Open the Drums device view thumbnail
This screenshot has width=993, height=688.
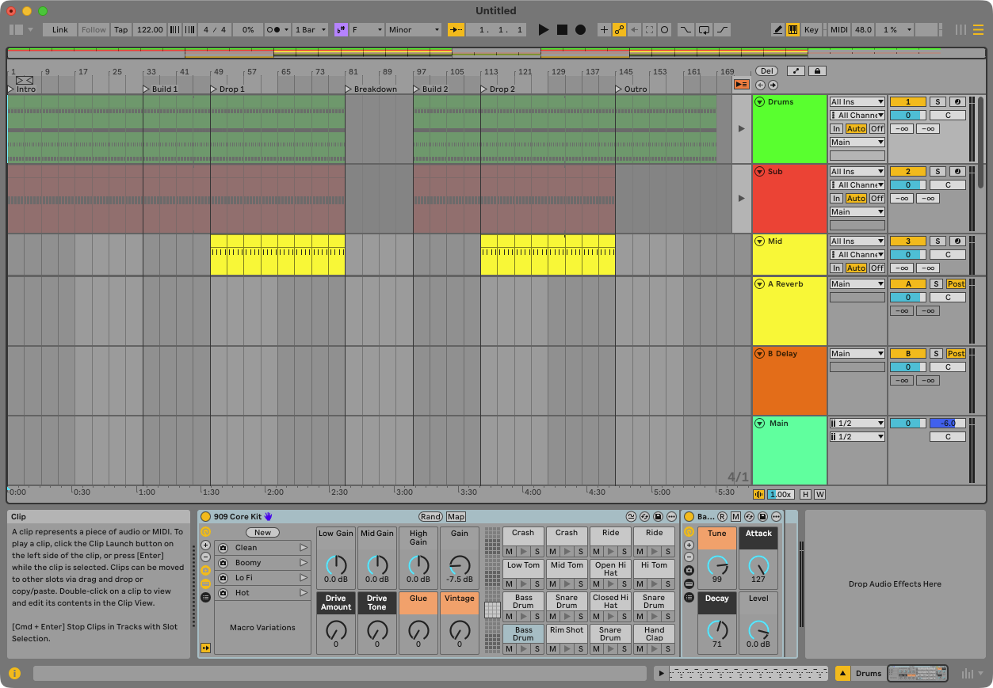pyautogui.click(x=918, y=673)
